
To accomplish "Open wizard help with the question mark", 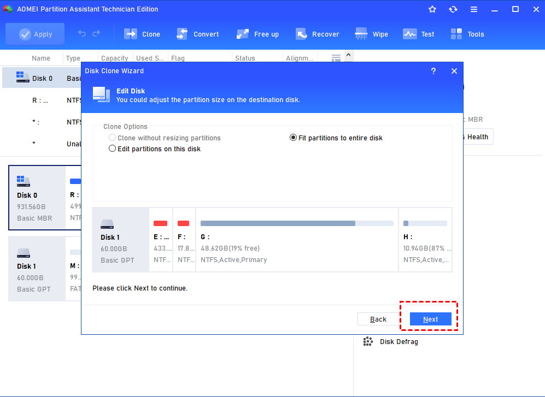I will coord(433,71).
